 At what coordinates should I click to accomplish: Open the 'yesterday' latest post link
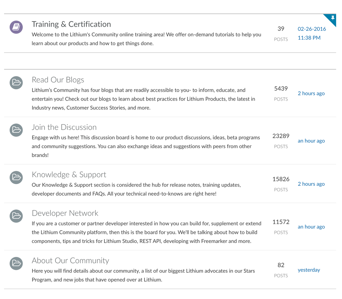tap(309, 270)
